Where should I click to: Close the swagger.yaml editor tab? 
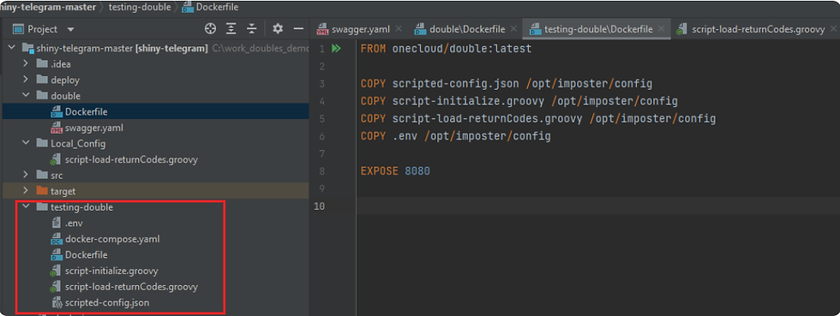click(x=399, y=29)
